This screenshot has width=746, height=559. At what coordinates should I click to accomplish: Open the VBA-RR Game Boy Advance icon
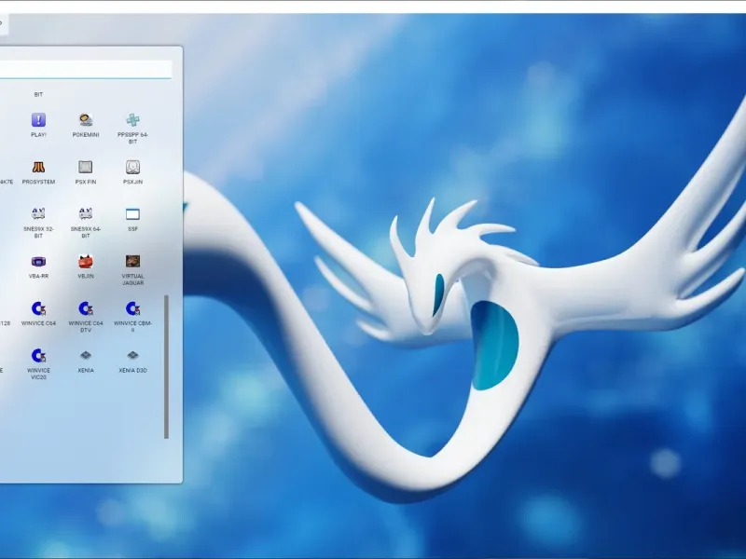pyautogui.click(x=38, y=261)
